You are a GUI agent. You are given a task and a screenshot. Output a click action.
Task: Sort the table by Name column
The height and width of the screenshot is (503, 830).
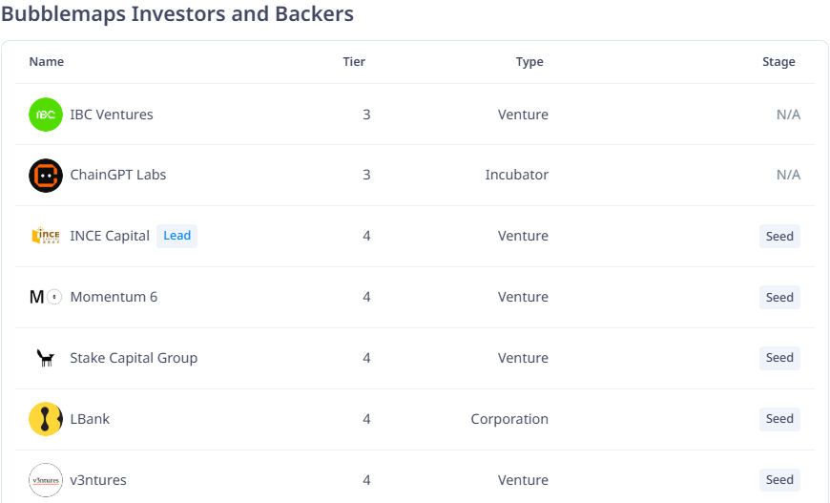(x=47, y=62)
